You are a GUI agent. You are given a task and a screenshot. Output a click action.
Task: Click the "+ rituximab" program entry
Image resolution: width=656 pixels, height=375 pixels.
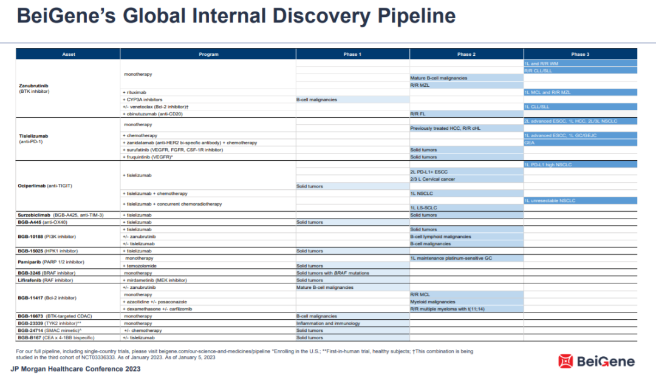tap(134, 92)
